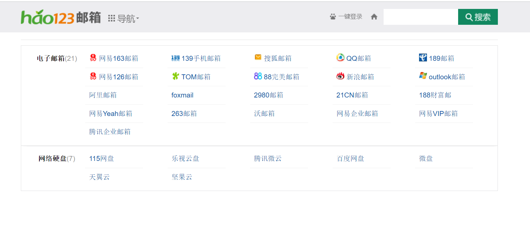Click the green 搜索 button
The height and width of the screenshot is (225, 530).
pos(478,17)
